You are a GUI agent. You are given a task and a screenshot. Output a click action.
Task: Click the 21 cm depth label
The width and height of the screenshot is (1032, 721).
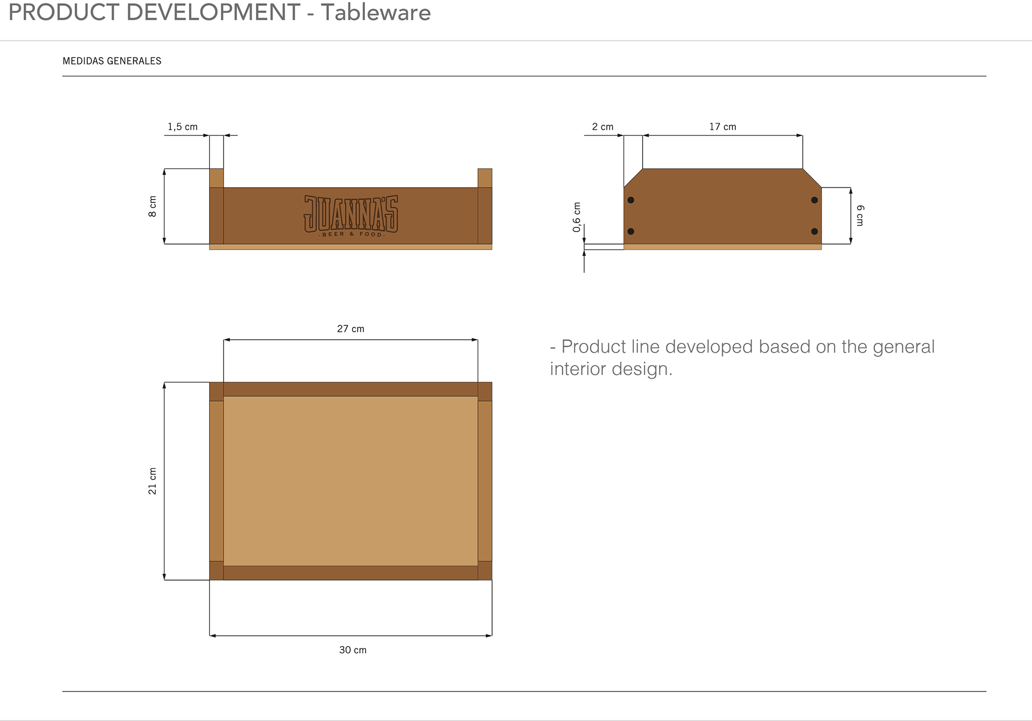click(x=153, y=481)
